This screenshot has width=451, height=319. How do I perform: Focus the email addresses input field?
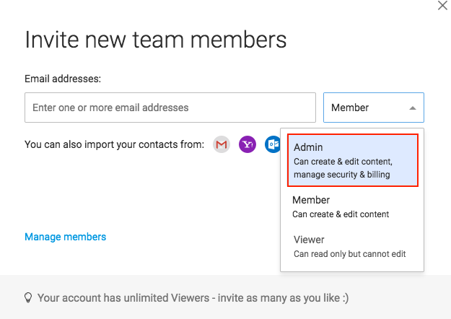170,108
